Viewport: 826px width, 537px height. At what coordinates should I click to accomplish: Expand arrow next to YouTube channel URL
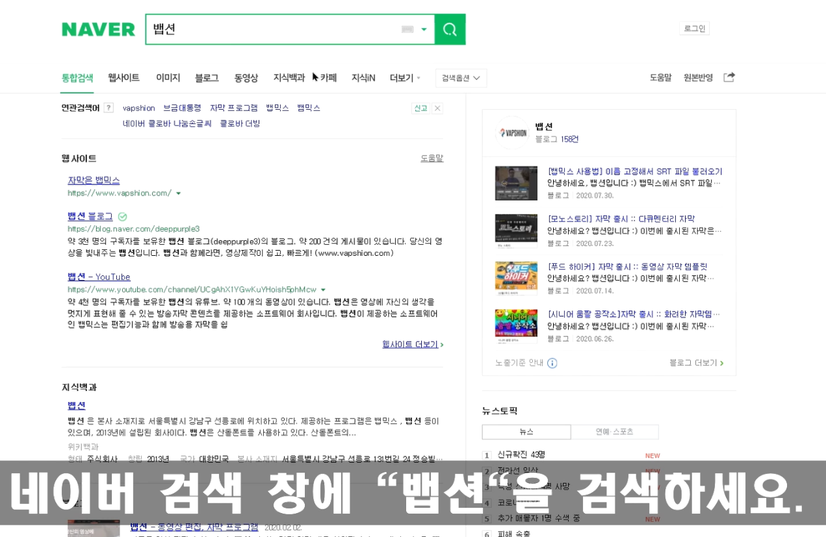click(x=323, y=290)
